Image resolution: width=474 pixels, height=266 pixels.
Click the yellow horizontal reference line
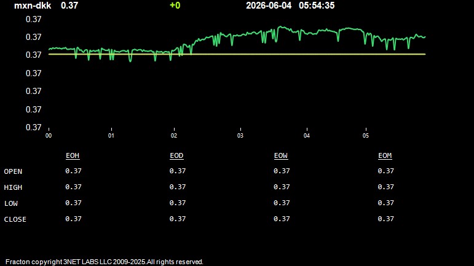coord(237,54)
